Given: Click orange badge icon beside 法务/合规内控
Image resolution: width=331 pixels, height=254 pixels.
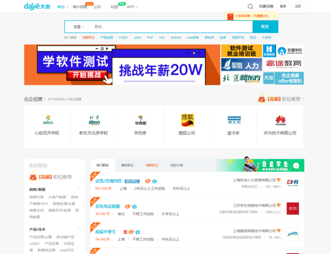Looking at the screenshot, I should point(148,181).
